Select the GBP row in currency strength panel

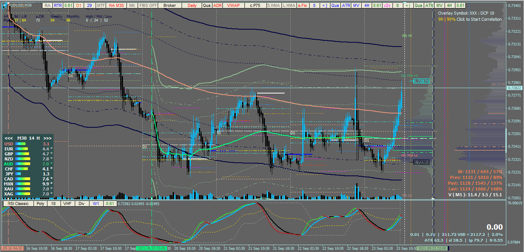point(28,154)
